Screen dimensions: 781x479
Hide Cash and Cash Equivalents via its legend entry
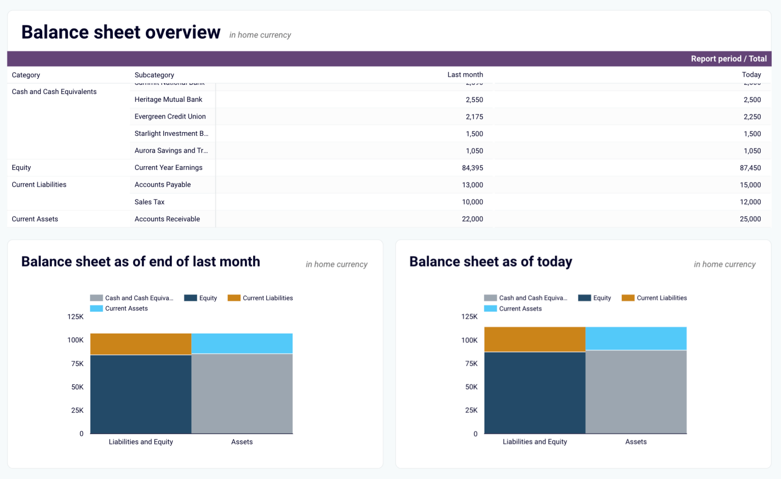pos(138,297)
